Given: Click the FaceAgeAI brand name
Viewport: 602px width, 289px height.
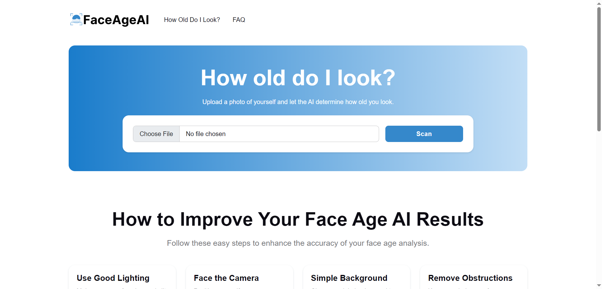Looking at the screenshot, I should [x=116, y=20].
